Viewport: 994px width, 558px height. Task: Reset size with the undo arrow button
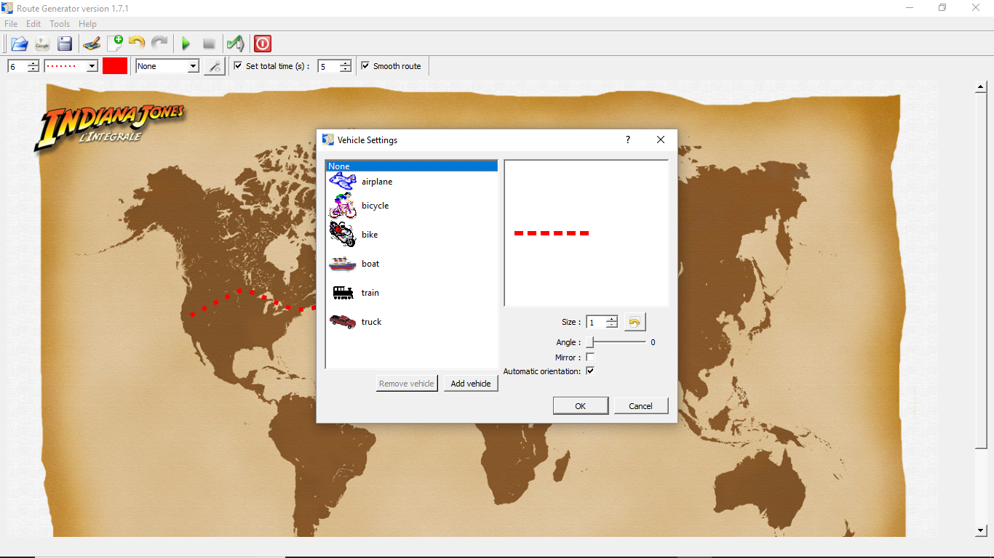pos(635,322)
